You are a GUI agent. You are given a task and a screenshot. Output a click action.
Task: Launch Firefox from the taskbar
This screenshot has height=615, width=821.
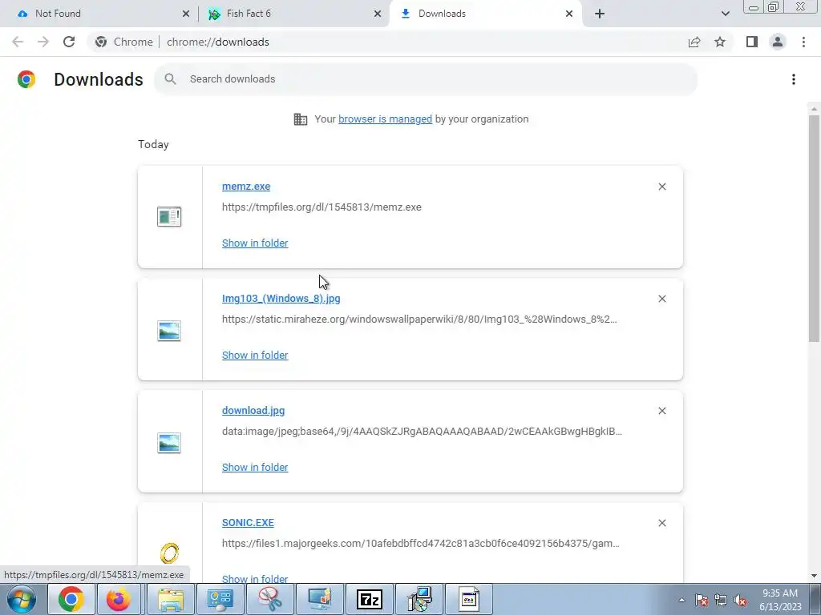pyautogui.click(x=119, y=599)
